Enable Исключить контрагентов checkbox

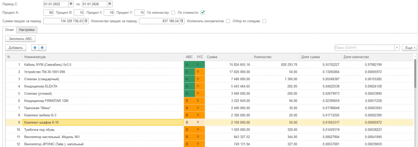click(x=228, y=21)
